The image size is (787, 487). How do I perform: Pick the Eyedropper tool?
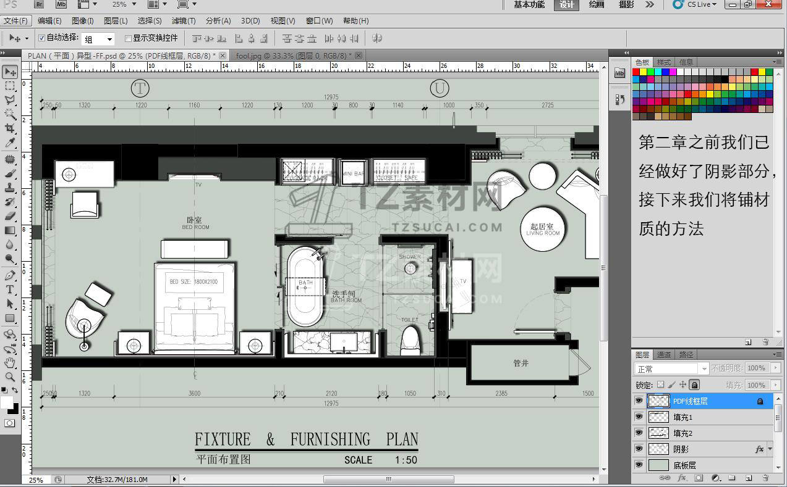pyautogui.click(x=10, y=143)
